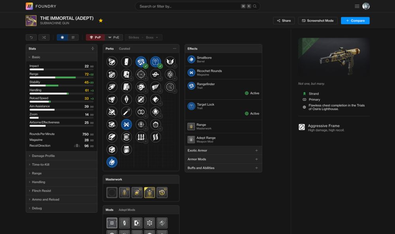
Task: Toggle the gold favorite star
Action: pyautogui.click(x=101, y=21)
